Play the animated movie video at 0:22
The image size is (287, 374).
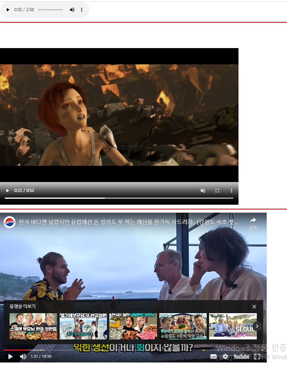click(x=8, y=190)
